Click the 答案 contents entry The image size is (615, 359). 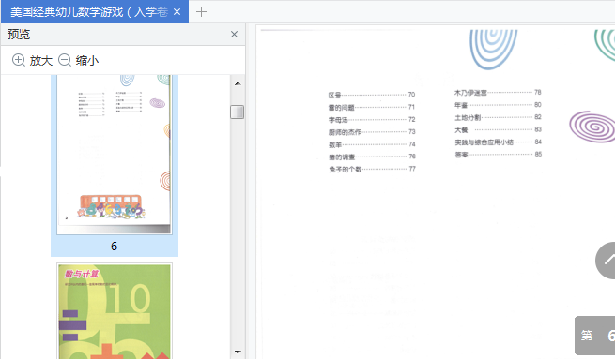click(498, 155)
